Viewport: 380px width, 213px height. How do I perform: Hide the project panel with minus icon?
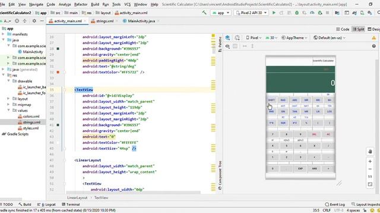[x=42, y=21]
